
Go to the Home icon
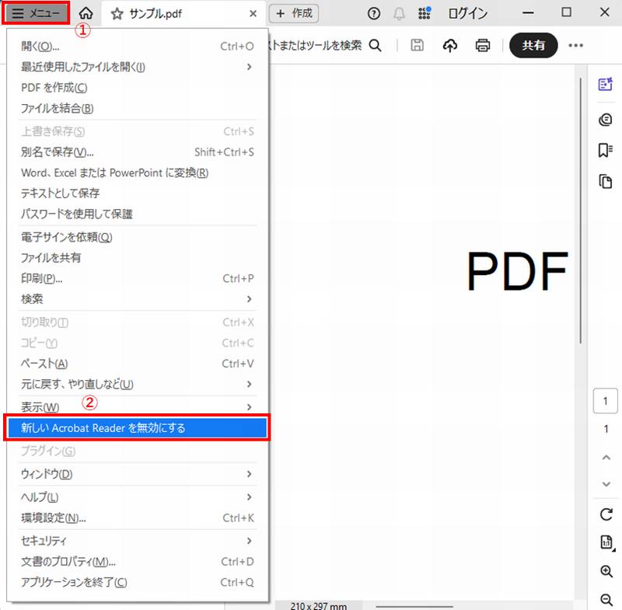[86, 13]
